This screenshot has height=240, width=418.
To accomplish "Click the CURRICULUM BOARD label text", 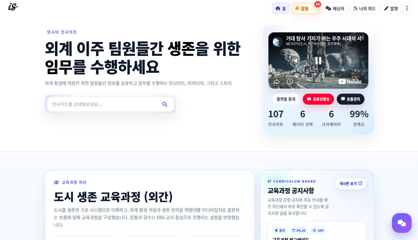I will (294, 182).
